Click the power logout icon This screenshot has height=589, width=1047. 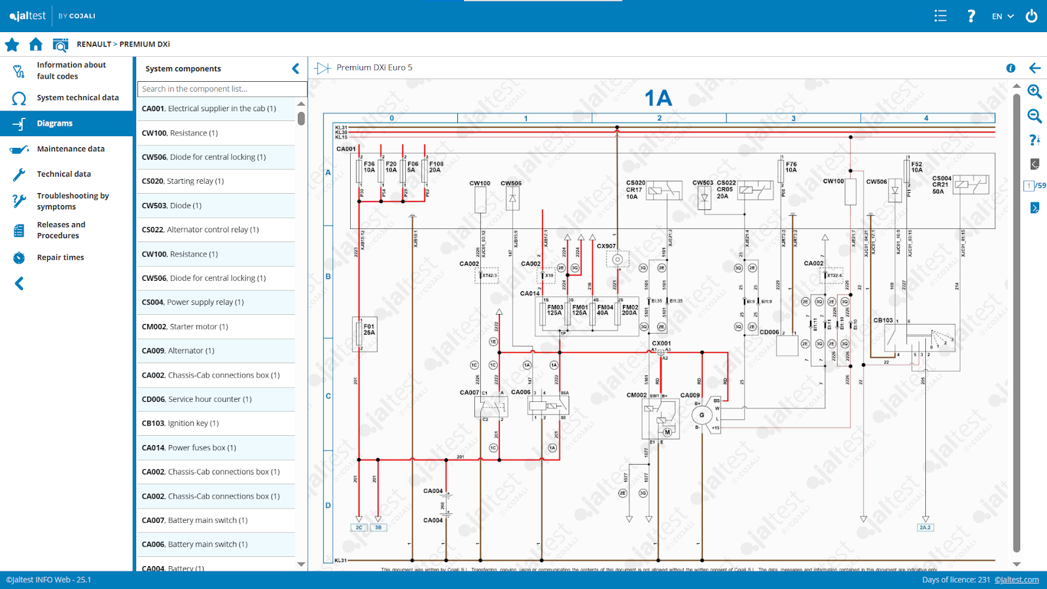click(1031, 16)
